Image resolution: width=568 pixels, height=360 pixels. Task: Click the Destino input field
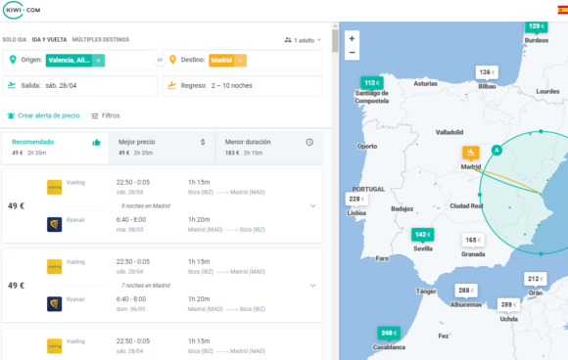242,60
